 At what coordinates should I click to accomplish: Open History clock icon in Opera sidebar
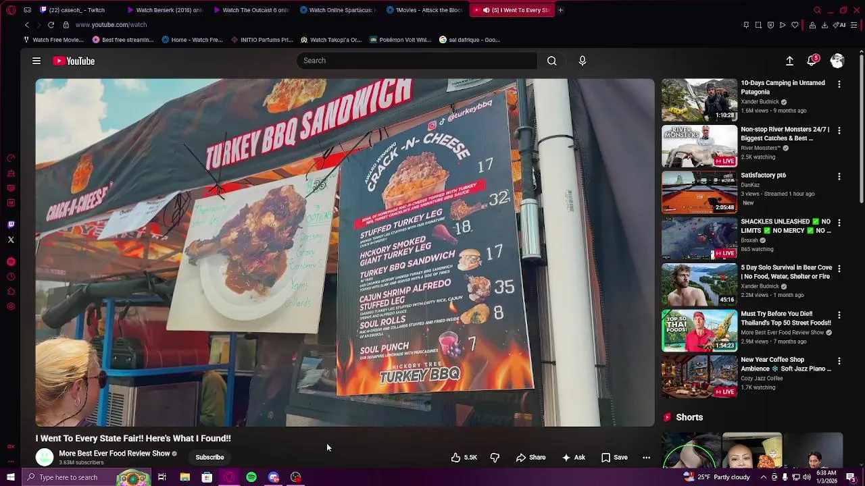tap(11, 277)
